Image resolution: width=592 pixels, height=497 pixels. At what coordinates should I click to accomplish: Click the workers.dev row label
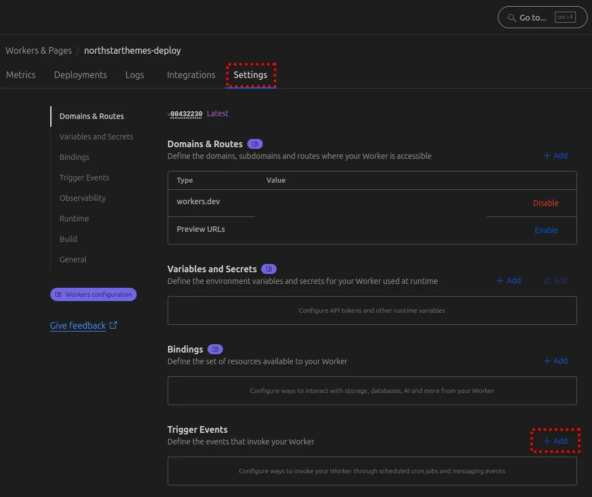pos(198,201)
